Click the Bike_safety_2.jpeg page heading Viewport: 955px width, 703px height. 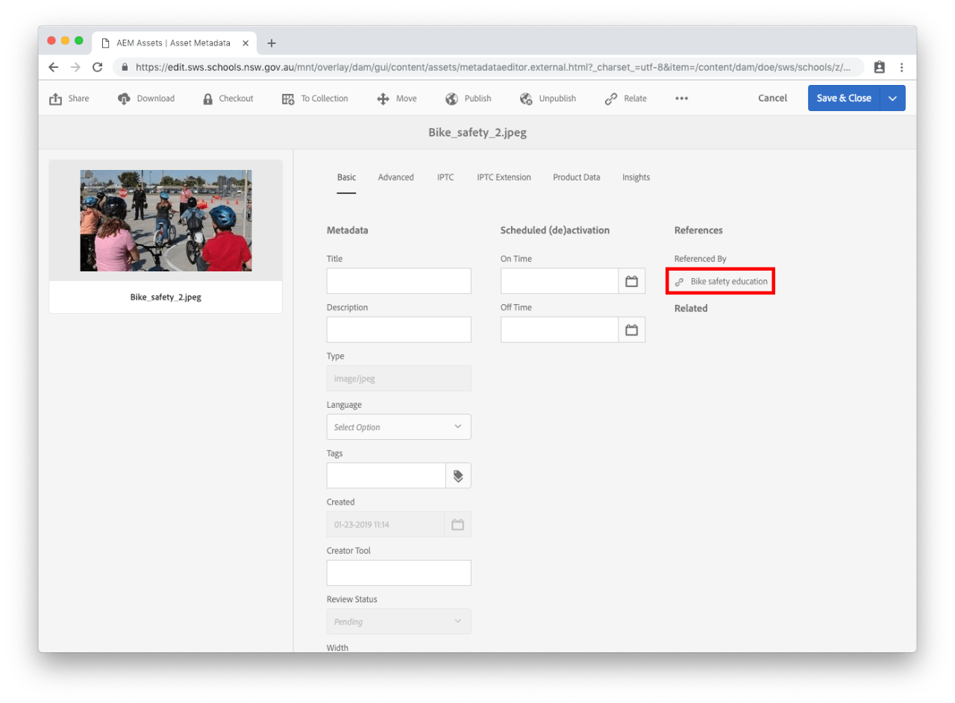click(477, 133)
